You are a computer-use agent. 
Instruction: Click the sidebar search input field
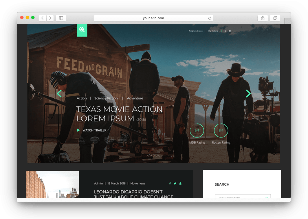click(x=240, y=197)
